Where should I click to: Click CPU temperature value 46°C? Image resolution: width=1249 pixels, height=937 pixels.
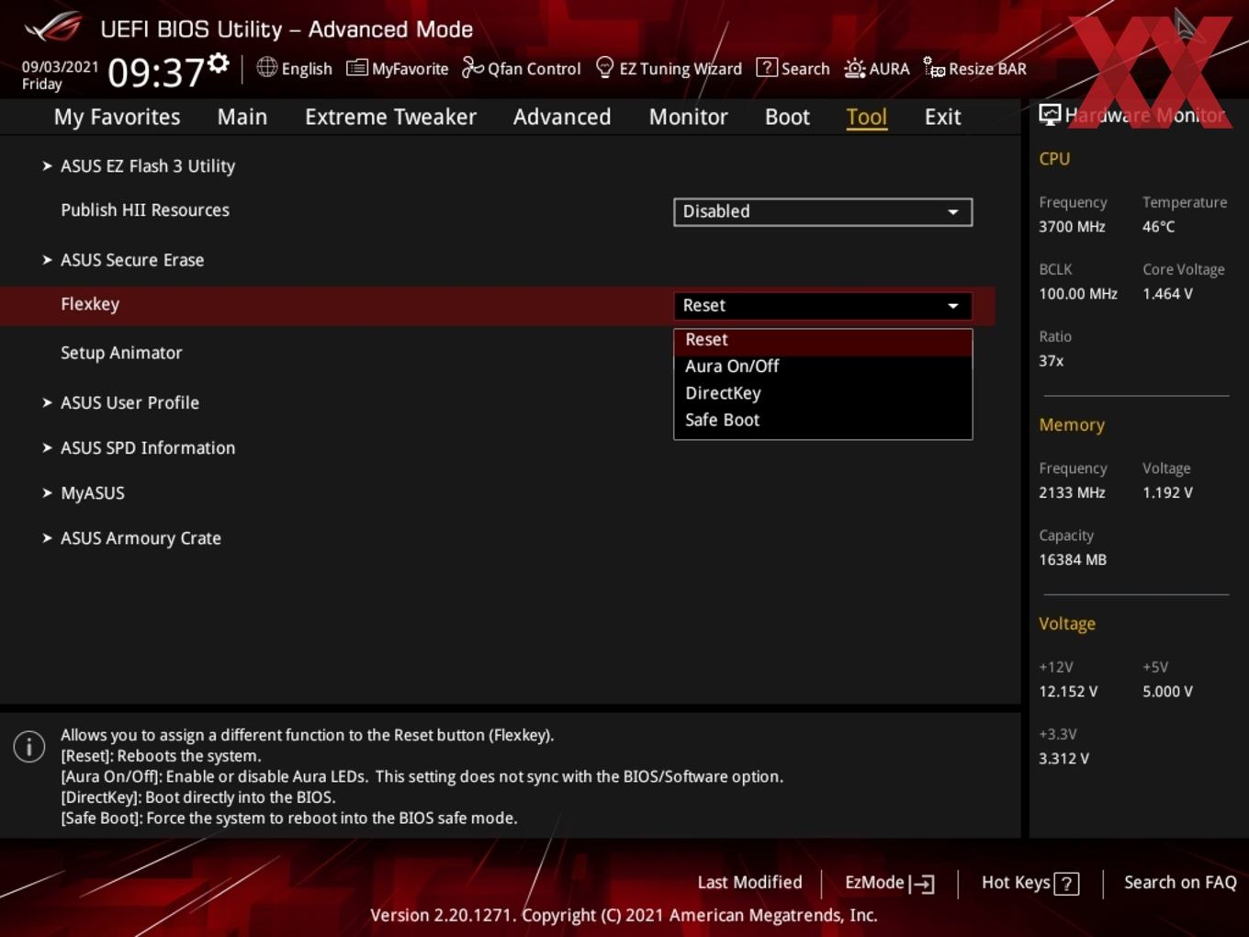click(x=1158, y=227)
